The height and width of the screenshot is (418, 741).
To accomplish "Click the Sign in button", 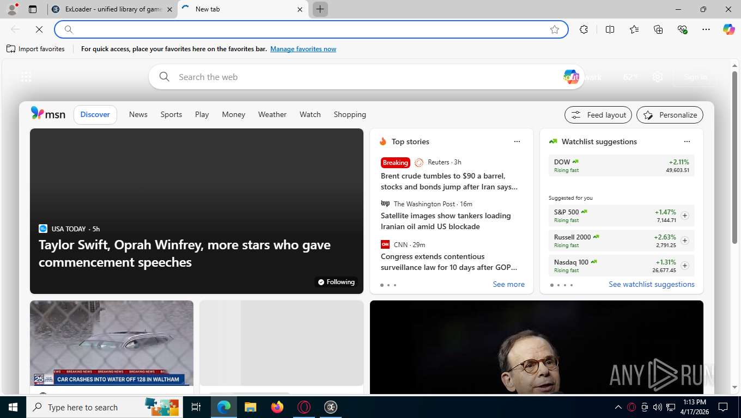I will [695, 77].
